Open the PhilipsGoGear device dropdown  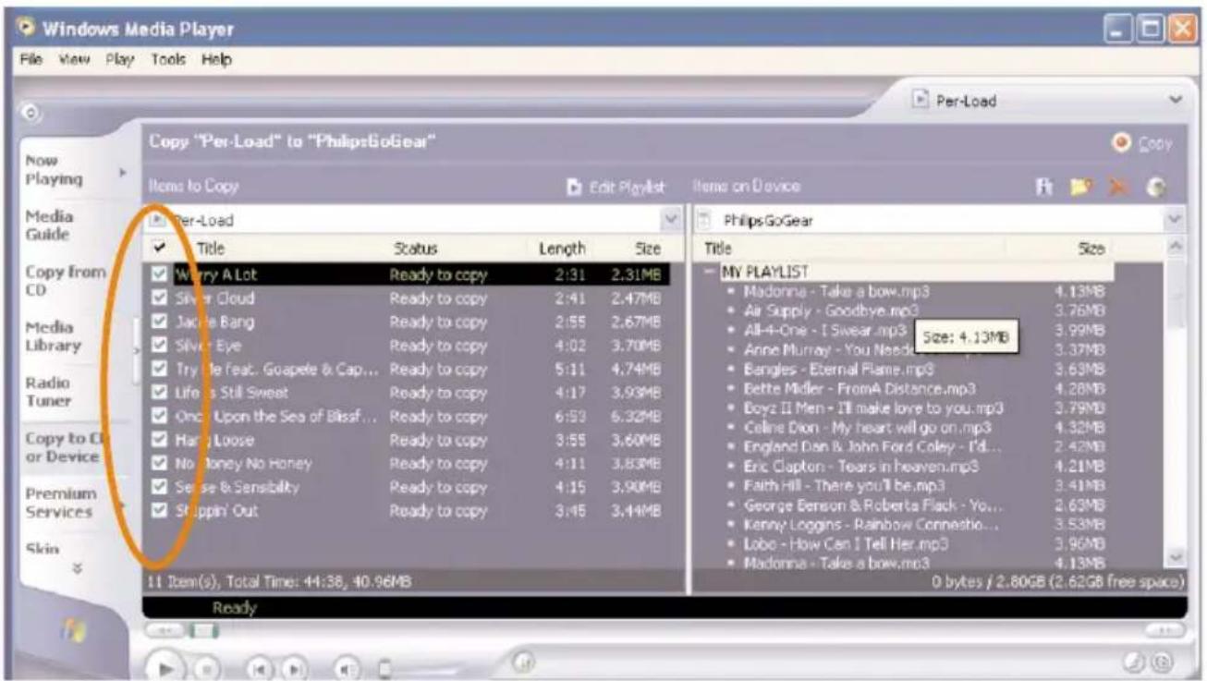pyautogui.click(x=1176, y=221)
